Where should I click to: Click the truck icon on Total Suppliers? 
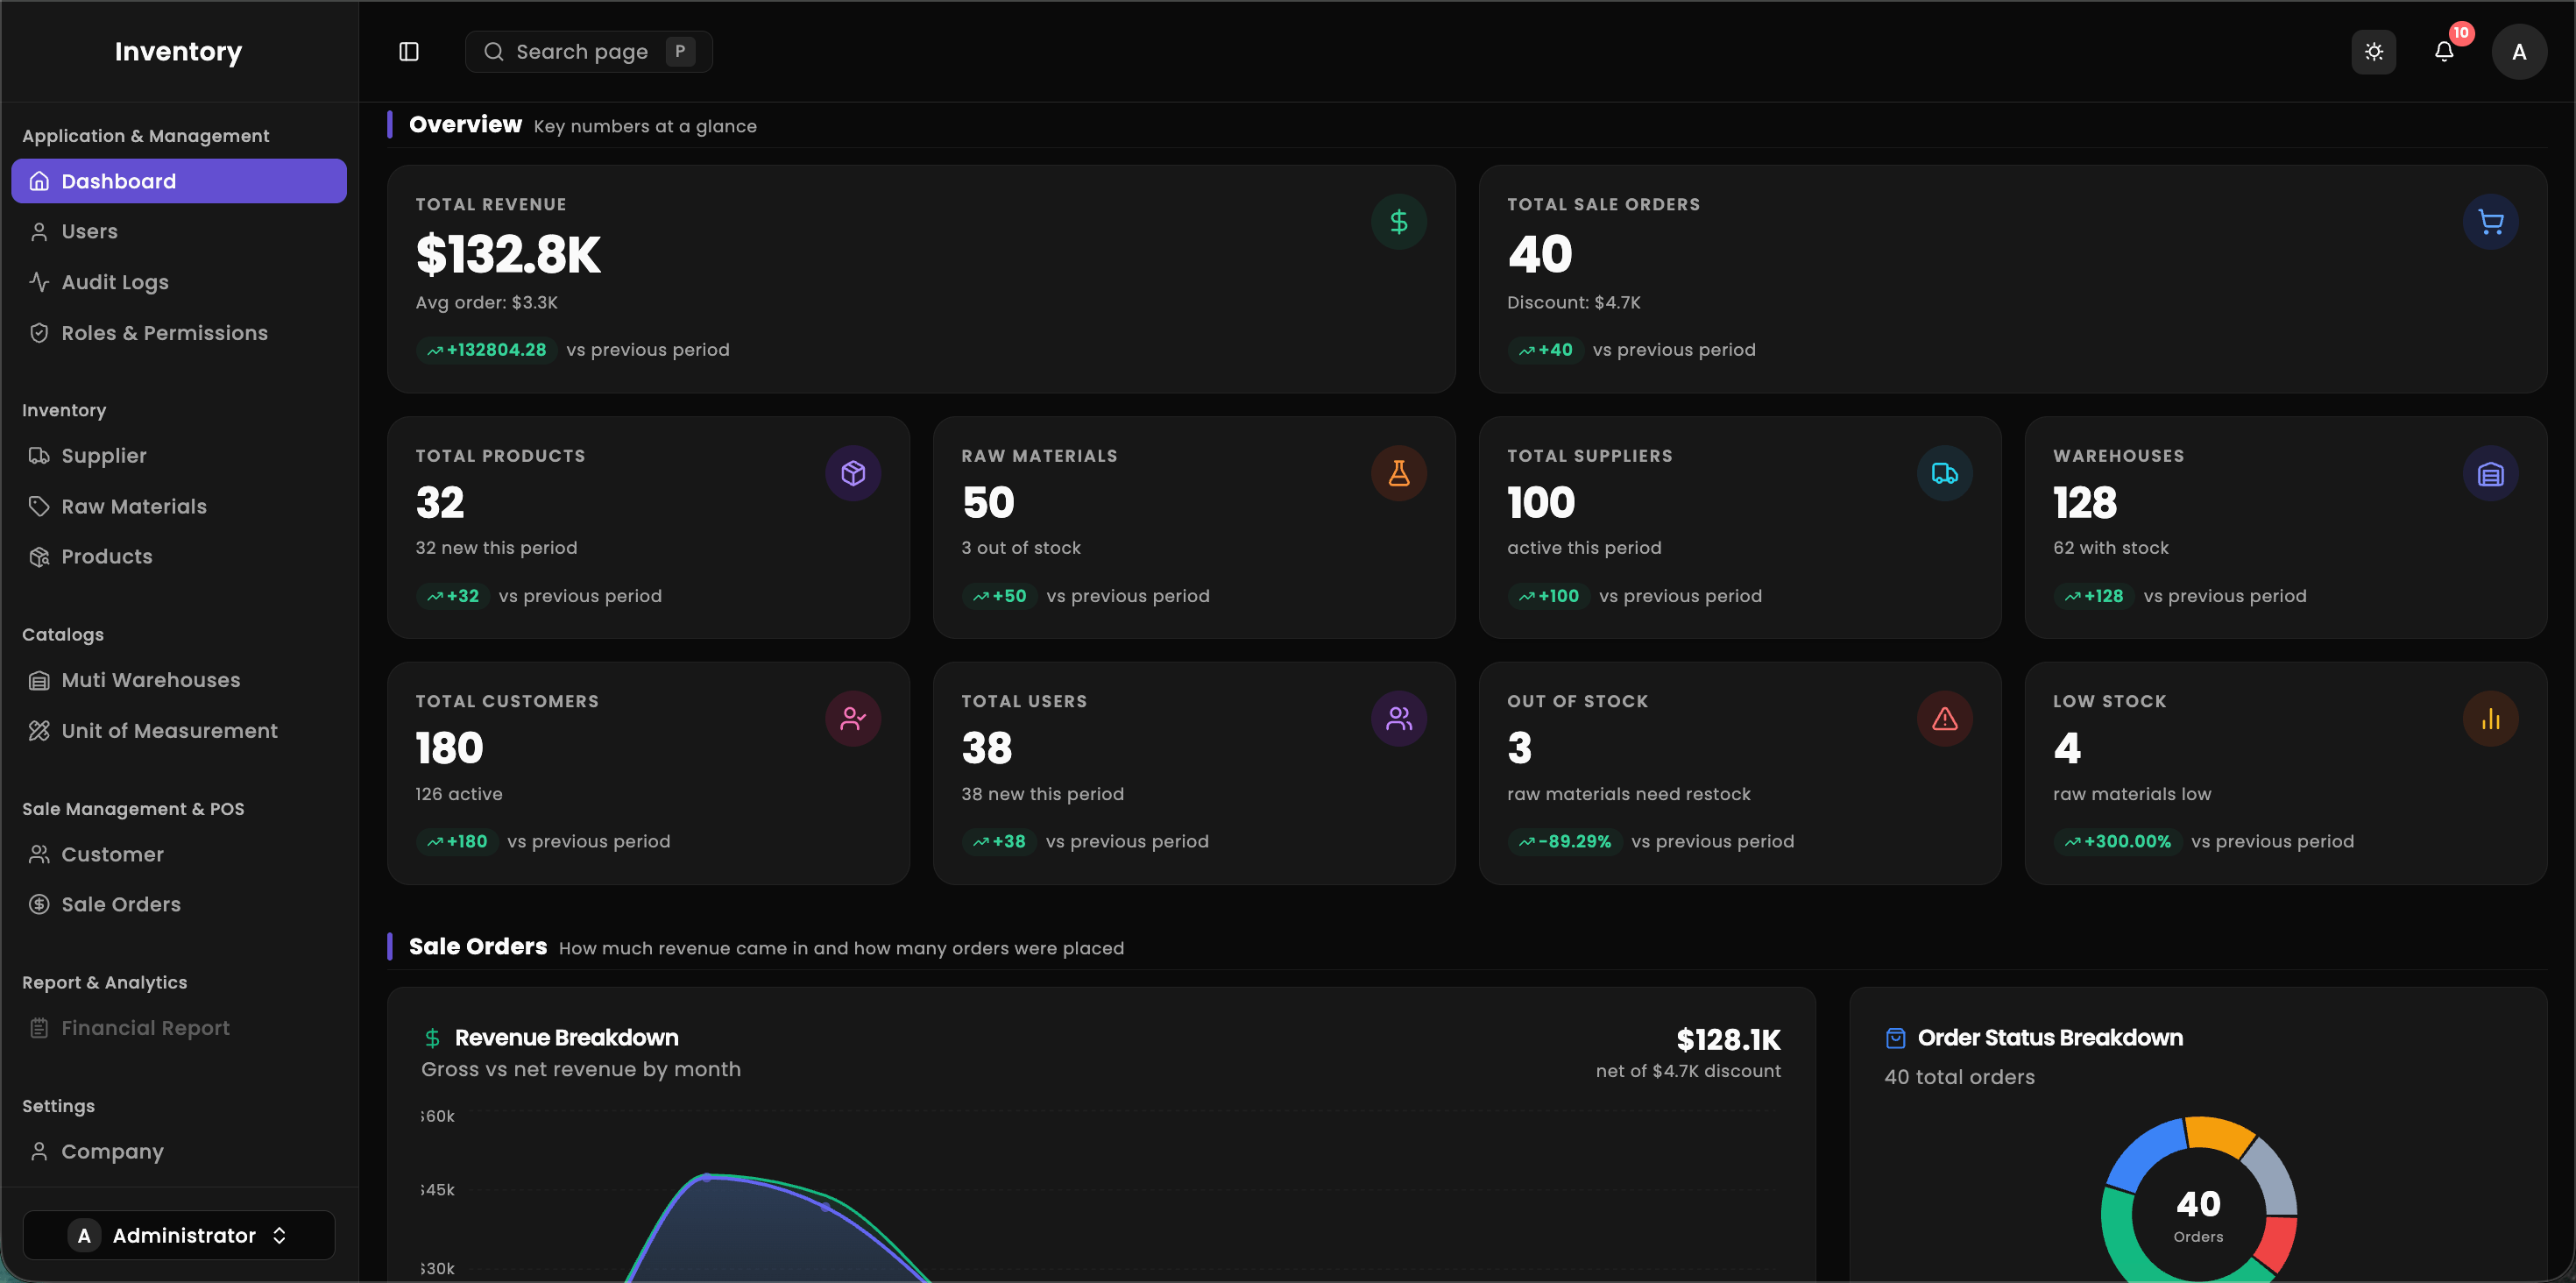coord(1944,473)
